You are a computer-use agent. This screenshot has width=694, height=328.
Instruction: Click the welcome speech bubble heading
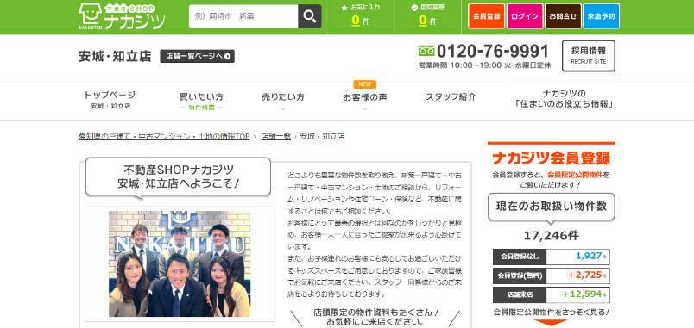(x=178, y=176)
